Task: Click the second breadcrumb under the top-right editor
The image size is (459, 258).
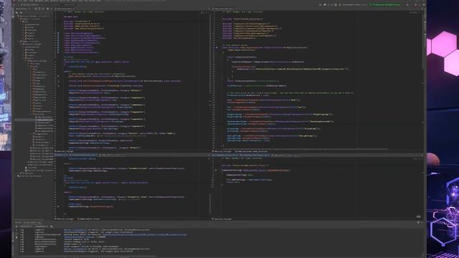Action: click(x=251, y=151)
